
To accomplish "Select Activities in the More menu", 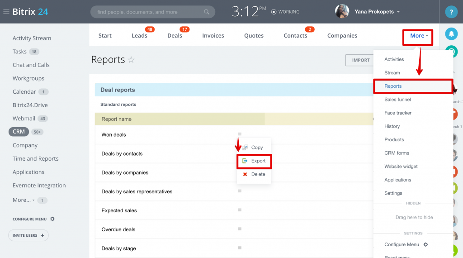I will coord(394,59).
